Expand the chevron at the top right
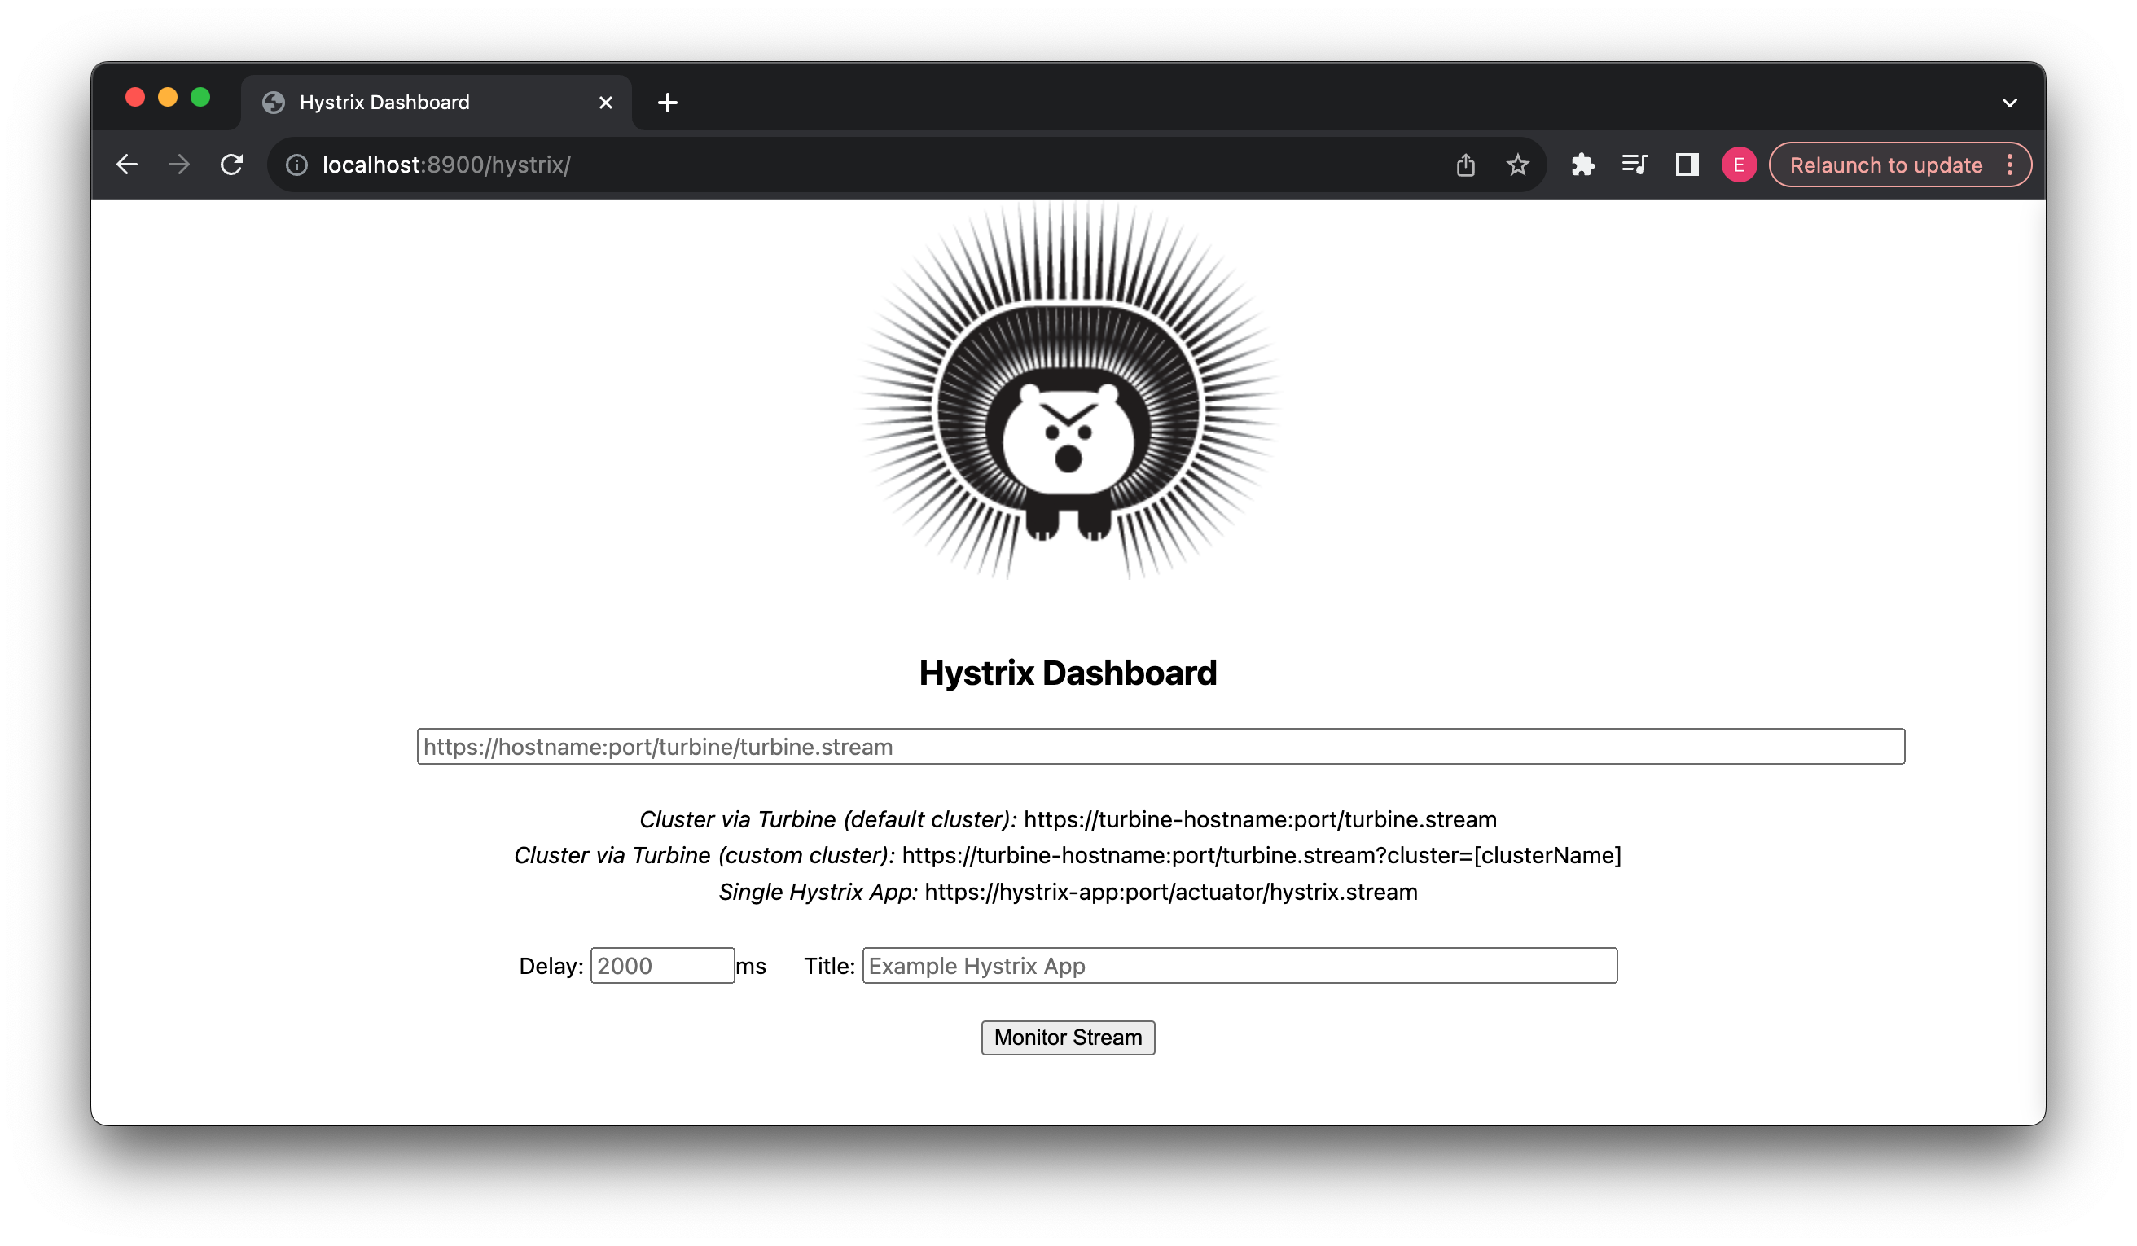This screenshot has height=1246, width=2137. pyautogui.click(x=2009, y=102)
